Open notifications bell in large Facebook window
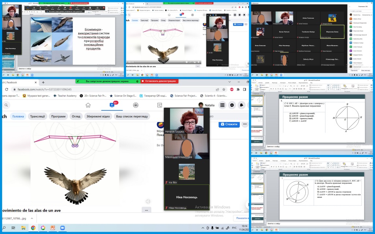The height and width of the screenshot is (234, 375). point(242,105)
